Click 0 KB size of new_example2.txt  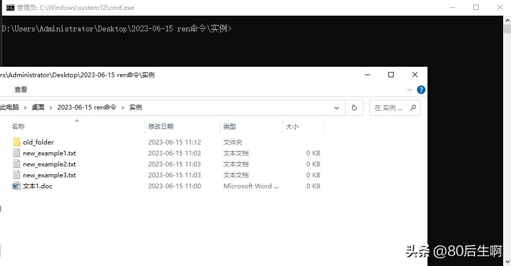[x=313, y=164]
